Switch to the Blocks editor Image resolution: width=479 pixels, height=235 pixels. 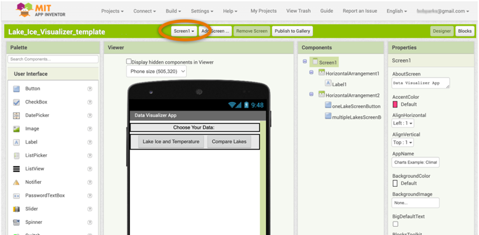(464, 31)
